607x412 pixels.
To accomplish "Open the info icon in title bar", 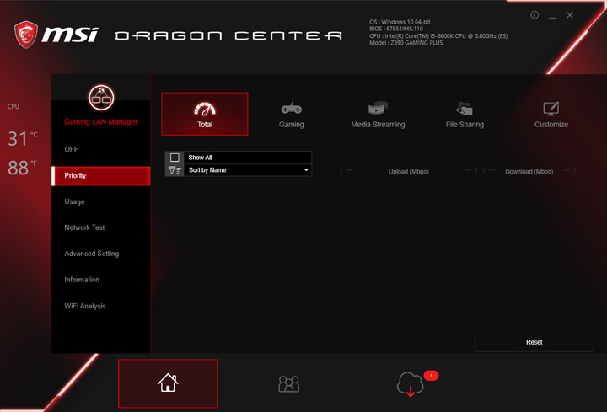I will pos(534,15).
